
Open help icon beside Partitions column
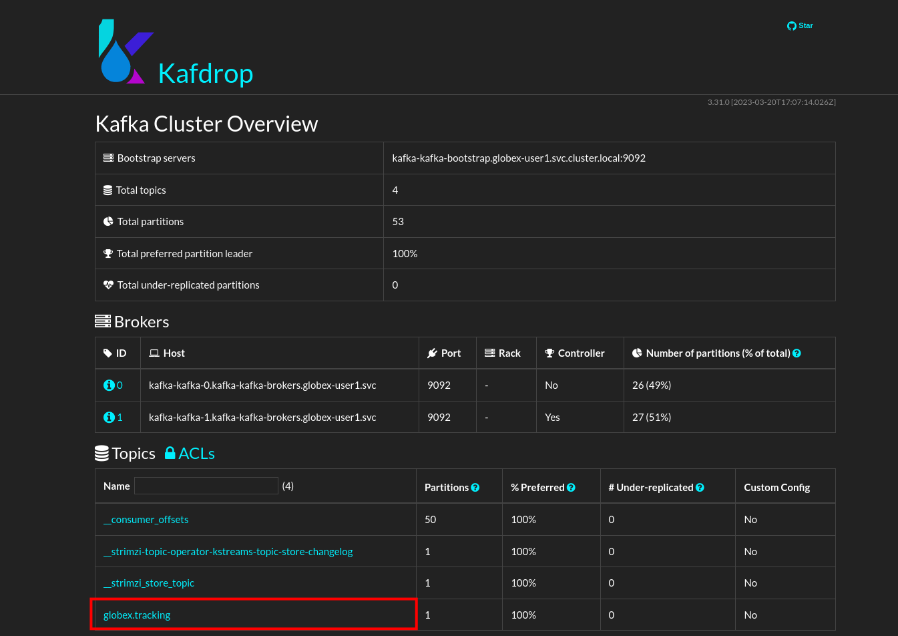point(475,488)
